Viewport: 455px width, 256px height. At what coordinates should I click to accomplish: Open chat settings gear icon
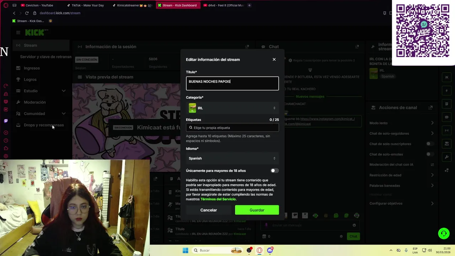341,236
